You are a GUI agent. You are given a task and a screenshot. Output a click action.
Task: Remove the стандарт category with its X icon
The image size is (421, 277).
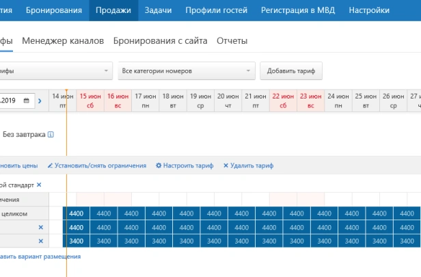[x=39, y=185]
